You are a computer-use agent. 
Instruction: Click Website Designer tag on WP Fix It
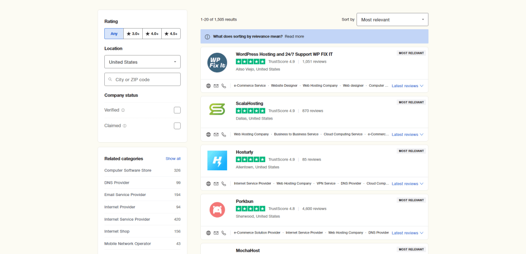point(284,86)
